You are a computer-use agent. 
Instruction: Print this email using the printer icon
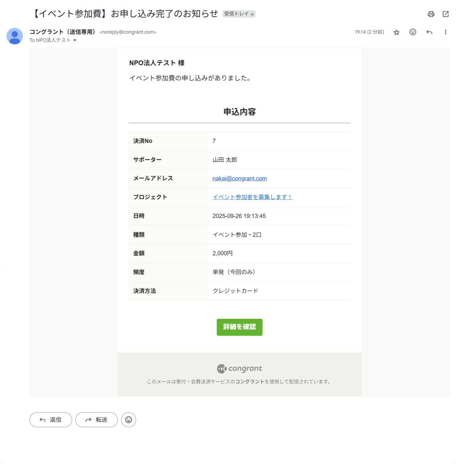coord(431,14)
